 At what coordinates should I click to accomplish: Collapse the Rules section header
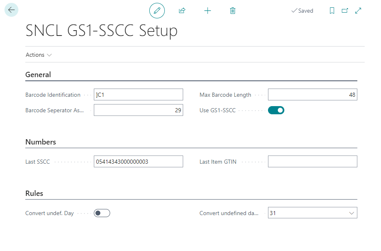[x=34, y=193]
